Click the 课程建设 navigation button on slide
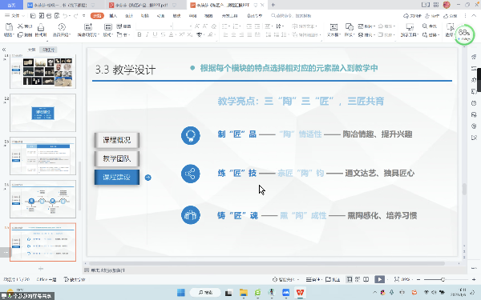This screenshot has width=481, height=300. click(117, 178)
